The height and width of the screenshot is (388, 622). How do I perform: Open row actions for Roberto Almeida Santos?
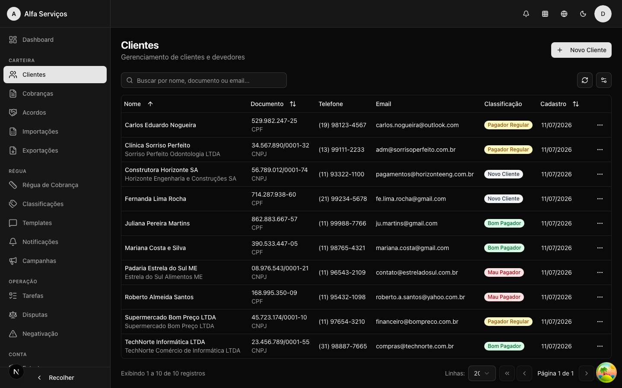(x=600, y=297)
